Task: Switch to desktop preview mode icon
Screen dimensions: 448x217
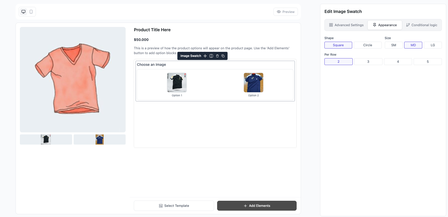Action: 23,12
